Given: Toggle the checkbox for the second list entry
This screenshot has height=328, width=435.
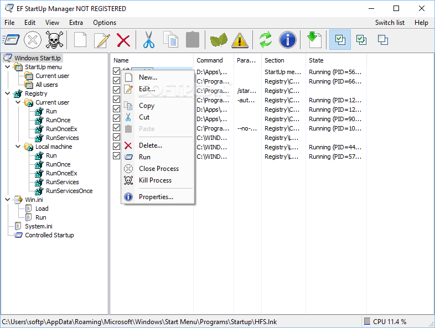Looking at the screenshot, I should click(117, 80).
